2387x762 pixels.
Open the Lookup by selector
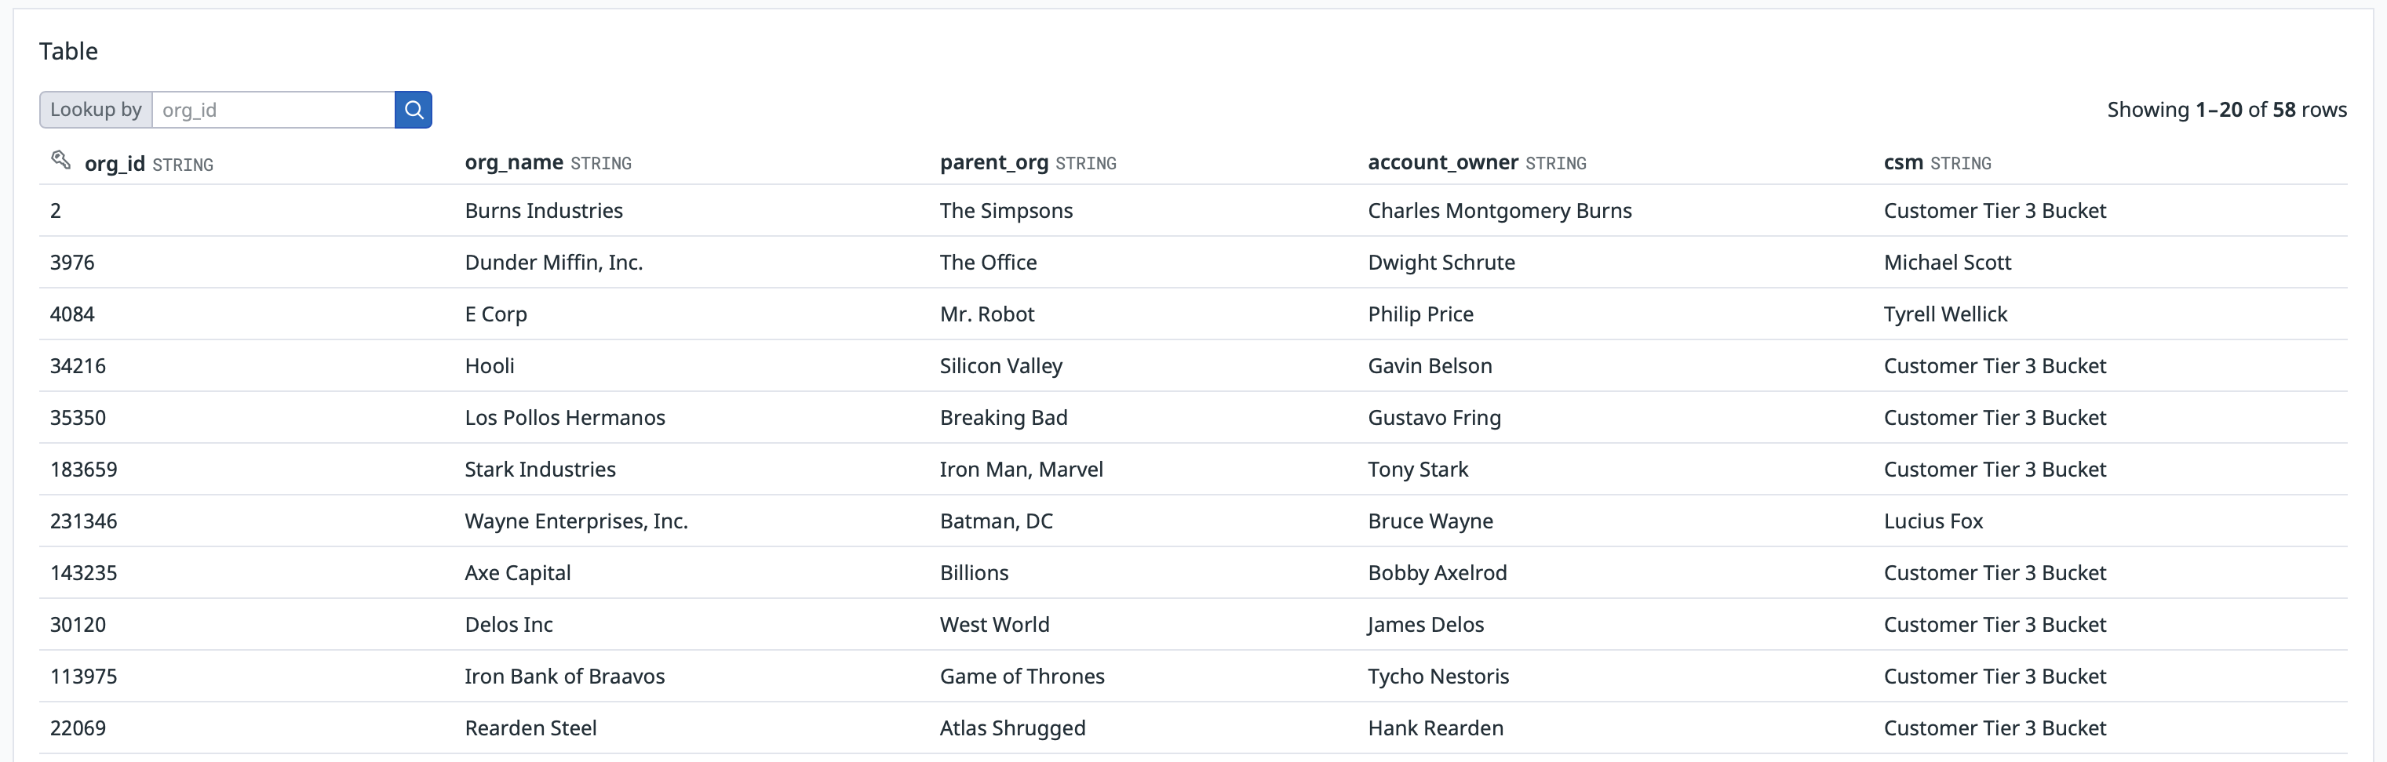(x=97, y=109)
